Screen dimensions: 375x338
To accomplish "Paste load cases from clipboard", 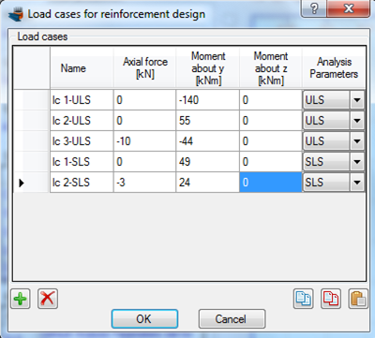I will pyautogui.click(x=358, y=299).
